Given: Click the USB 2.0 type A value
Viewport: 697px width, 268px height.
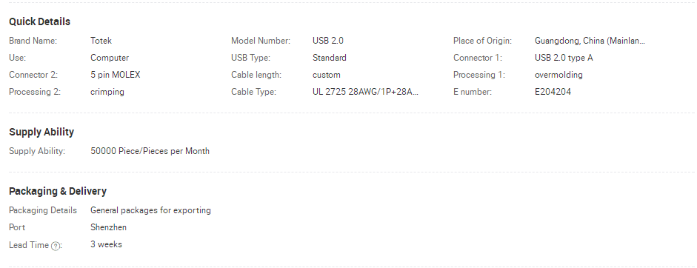Looking at the screenshot, I should (x=564, y=58).
